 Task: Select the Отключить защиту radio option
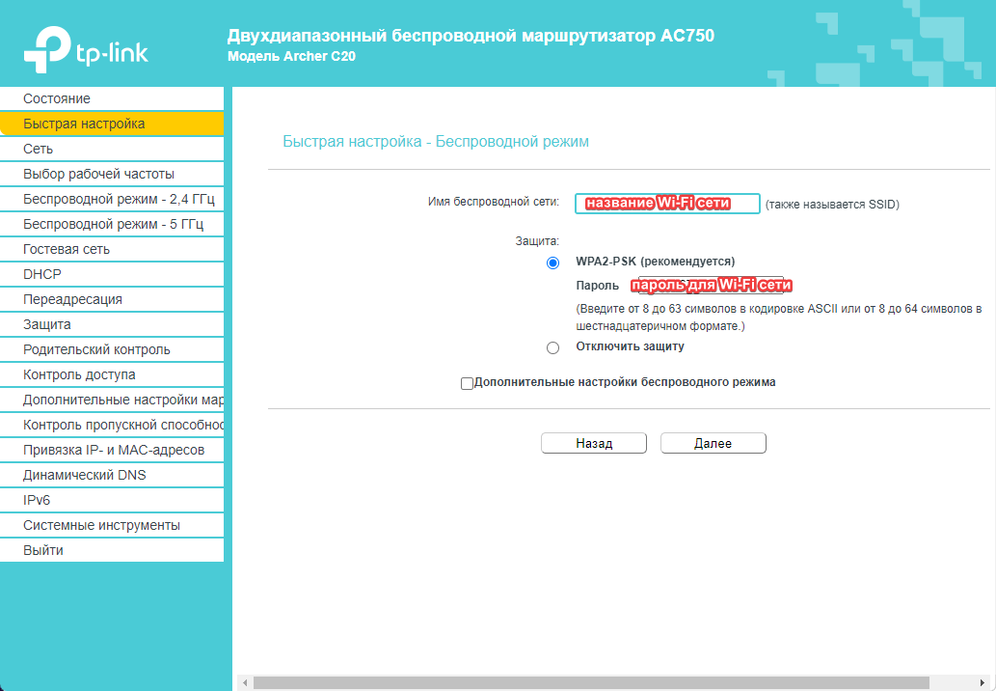click(552, 347)
